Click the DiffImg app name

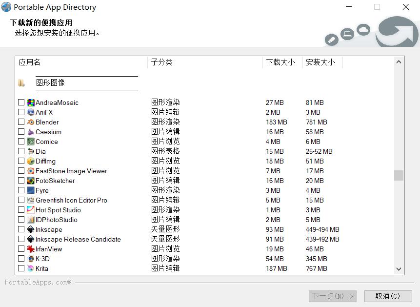pyautogui.click(x=45, y=162)
